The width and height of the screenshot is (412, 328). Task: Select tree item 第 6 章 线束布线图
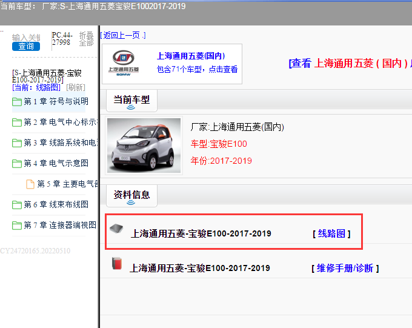(56, 204)
